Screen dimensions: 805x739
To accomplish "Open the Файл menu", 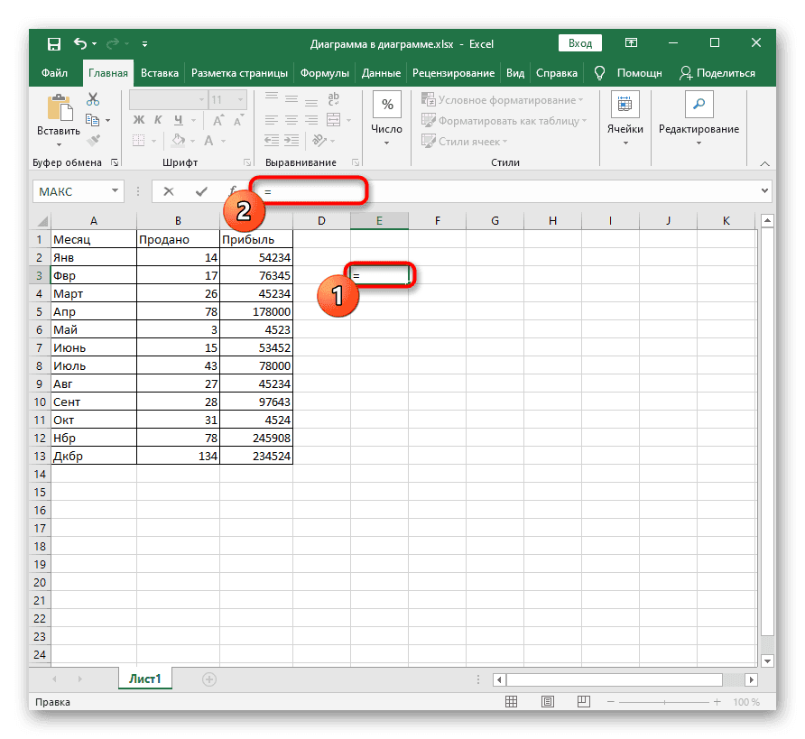I will point(55,73).
